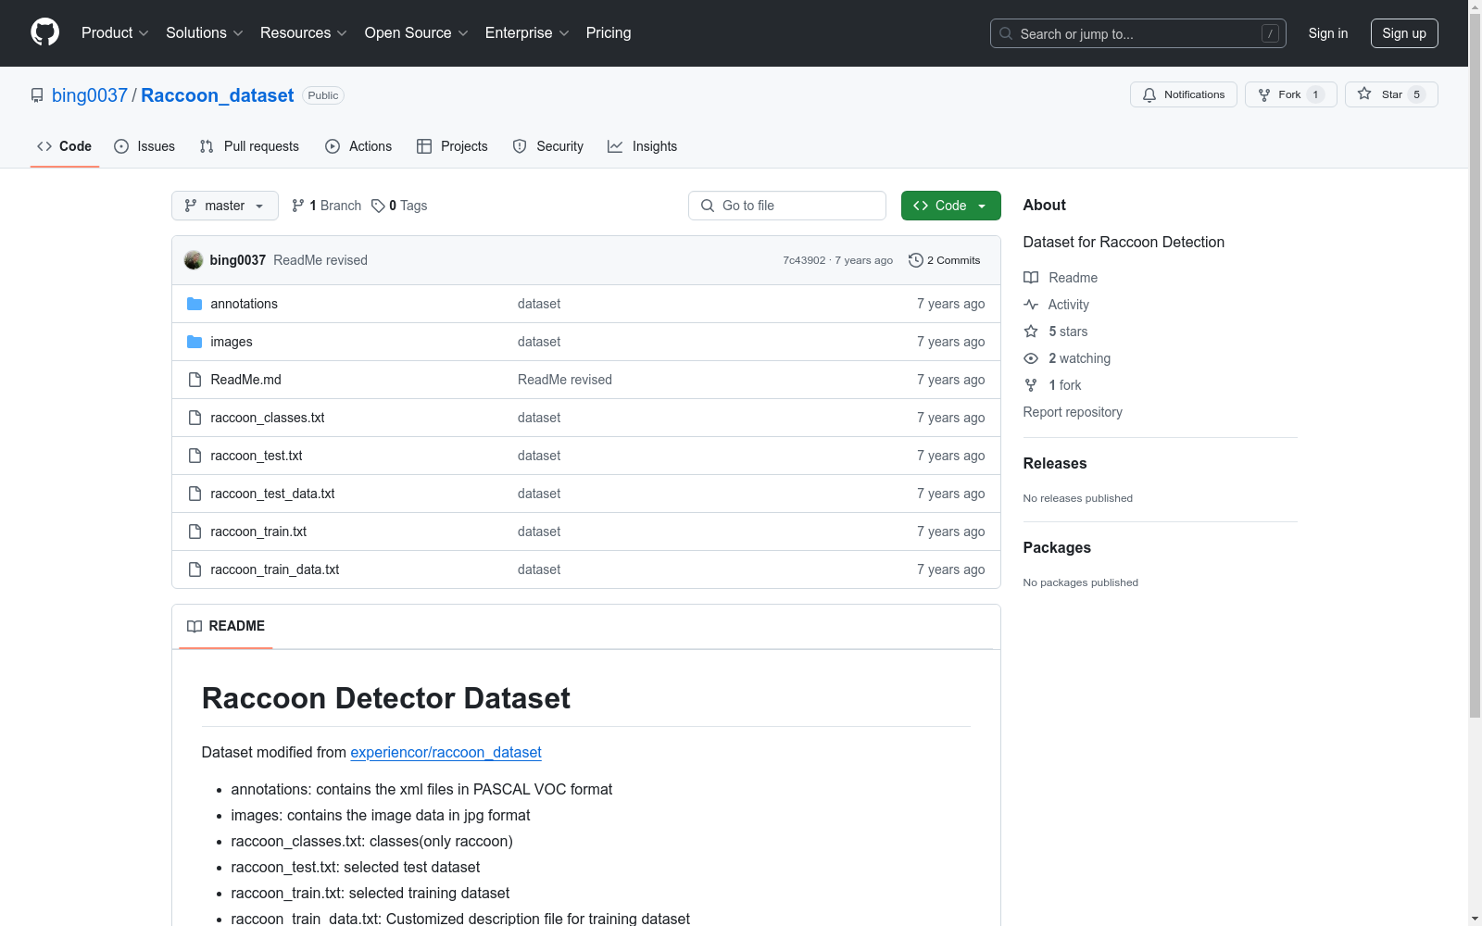Image resolution: width=1482 pixels, height=926 pixels.
Task: Open the Raccoon_dataset repository link
Action: coord(218,95)
